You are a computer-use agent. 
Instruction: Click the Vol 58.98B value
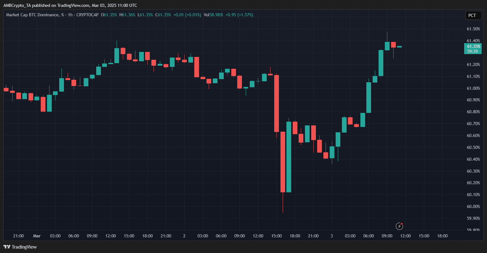213,15
